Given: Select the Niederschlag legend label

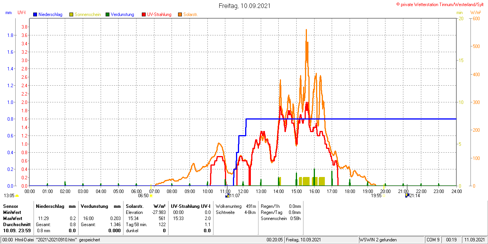Looking at the screenshot, I should coord(50,14).
